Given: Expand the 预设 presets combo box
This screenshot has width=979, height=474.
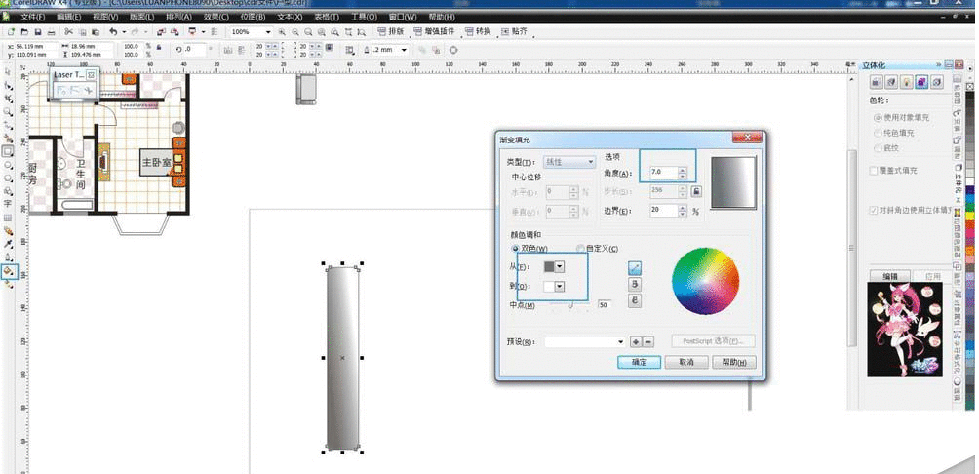Looking at the screenshot, I should 620,341.
